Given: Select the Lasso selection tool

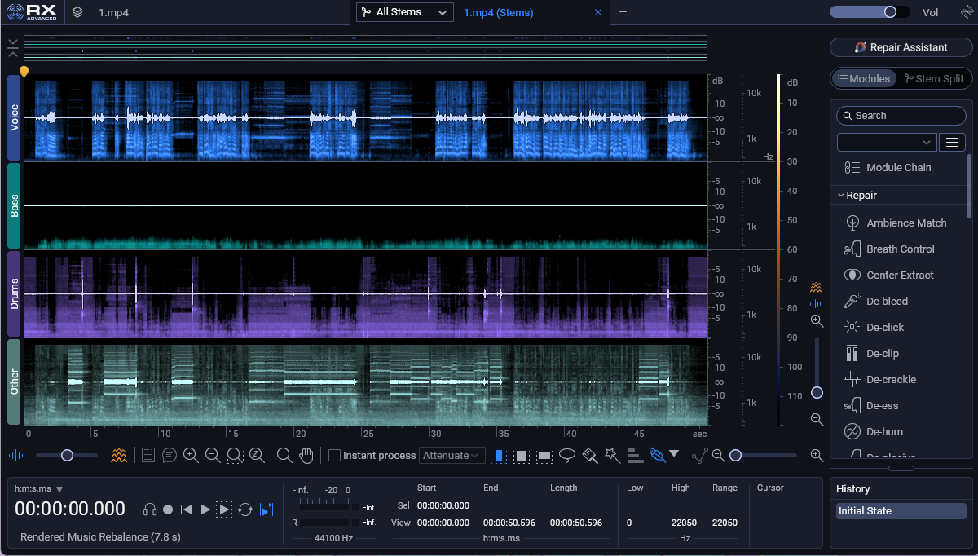Looking at the screenshot, I should 567,455.
